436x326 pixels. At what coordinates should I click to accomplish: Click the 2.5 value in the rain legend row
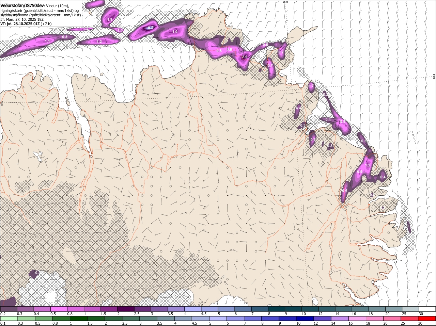pyautogui.click(x=125, y=324)
